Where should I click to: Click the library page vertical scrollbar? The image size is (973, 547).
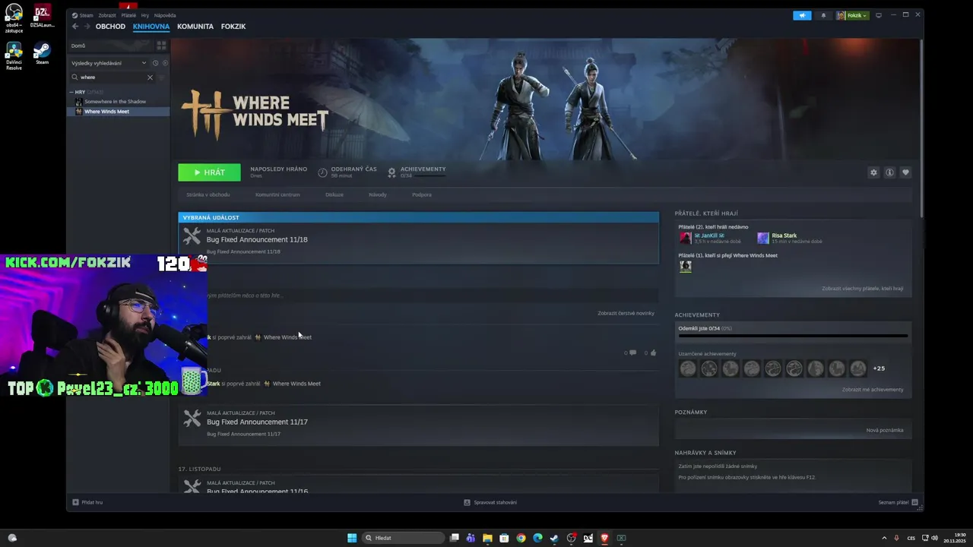921,129
